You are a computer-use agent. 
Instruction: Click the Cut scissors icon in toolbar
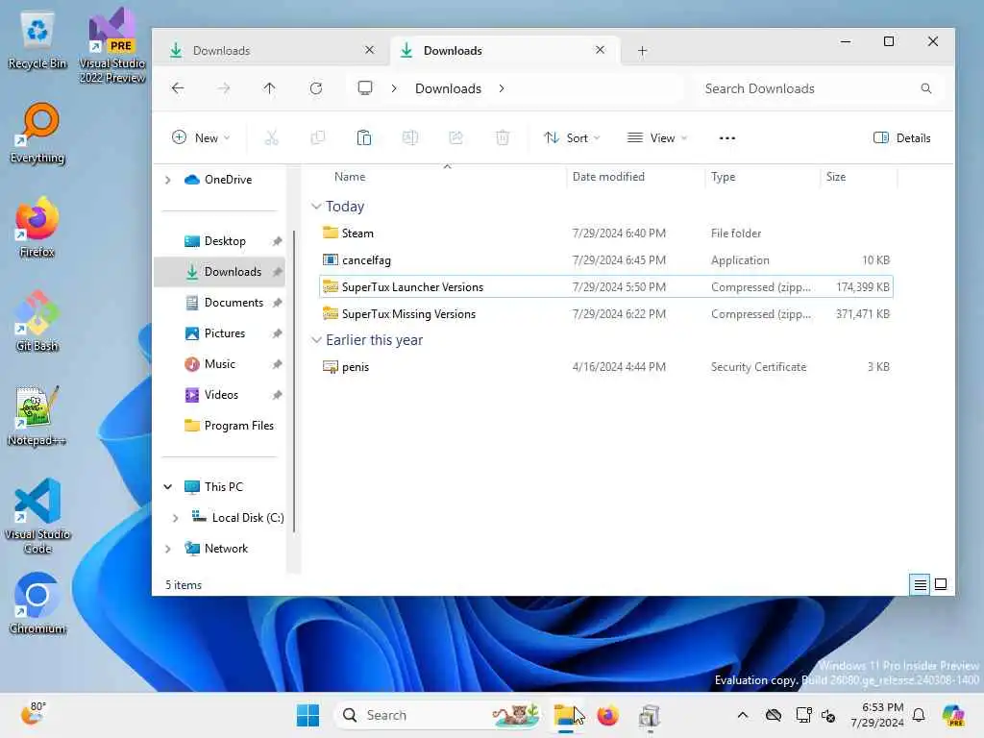point(271,138)
